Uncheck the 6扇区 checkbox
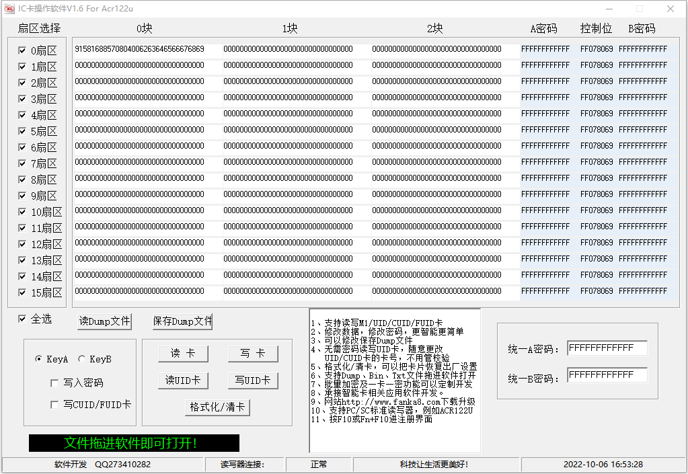 (22, 147)
